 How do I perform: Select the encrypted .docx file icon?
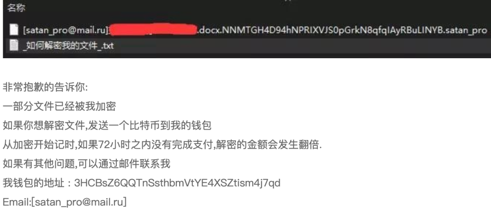(x=14, y=30)
